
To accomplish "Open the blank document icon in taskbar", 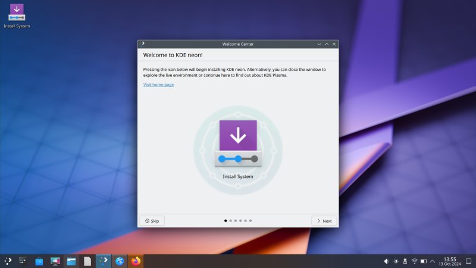I will pyautogui.click(x=87, y=261).
